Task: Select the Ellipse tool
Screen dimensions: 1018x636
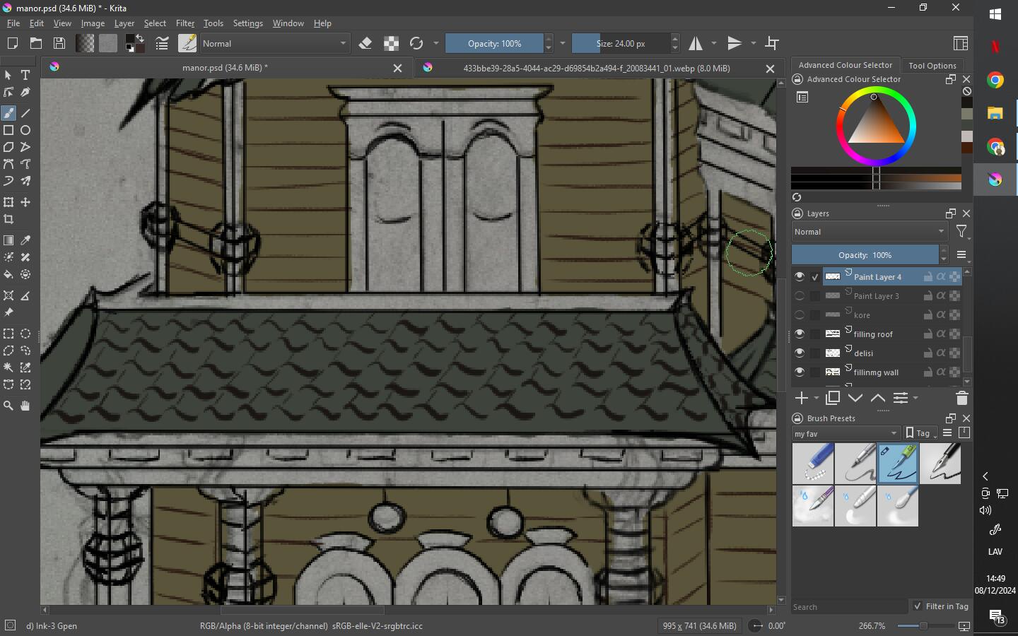Action: click(x=25, y=130)
